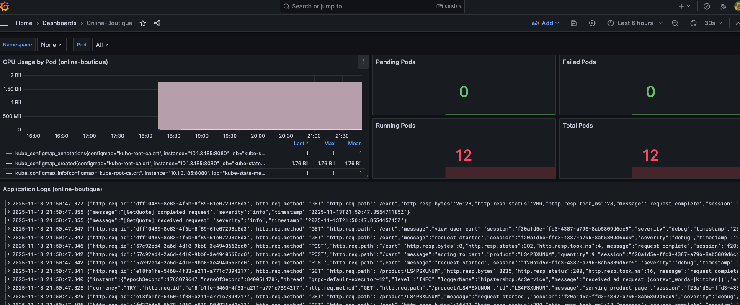This screenshot has height=305, width=740.
Task: Open the Add panel dropdown
Action: tap(545, 23)
